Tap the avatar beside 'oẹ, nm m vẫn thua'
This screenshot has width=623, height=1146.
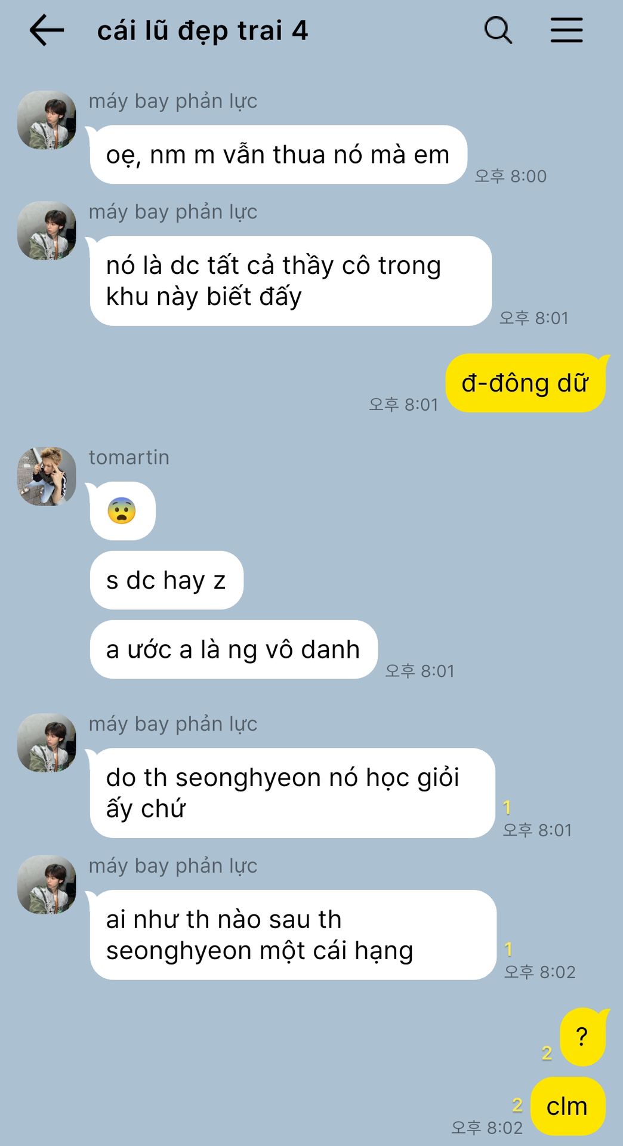47,120
